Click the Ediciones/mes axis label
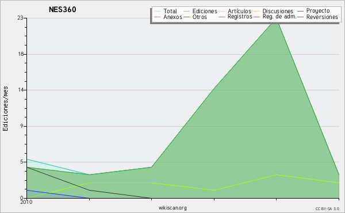Image resolution: width=345 pixels, height=213 pixels. coord(5,109)
